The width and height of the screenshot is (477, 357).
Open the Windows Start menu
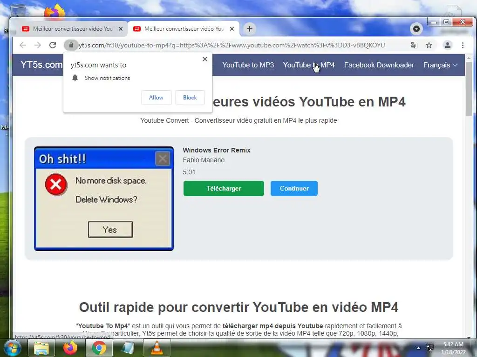[12, 348]
